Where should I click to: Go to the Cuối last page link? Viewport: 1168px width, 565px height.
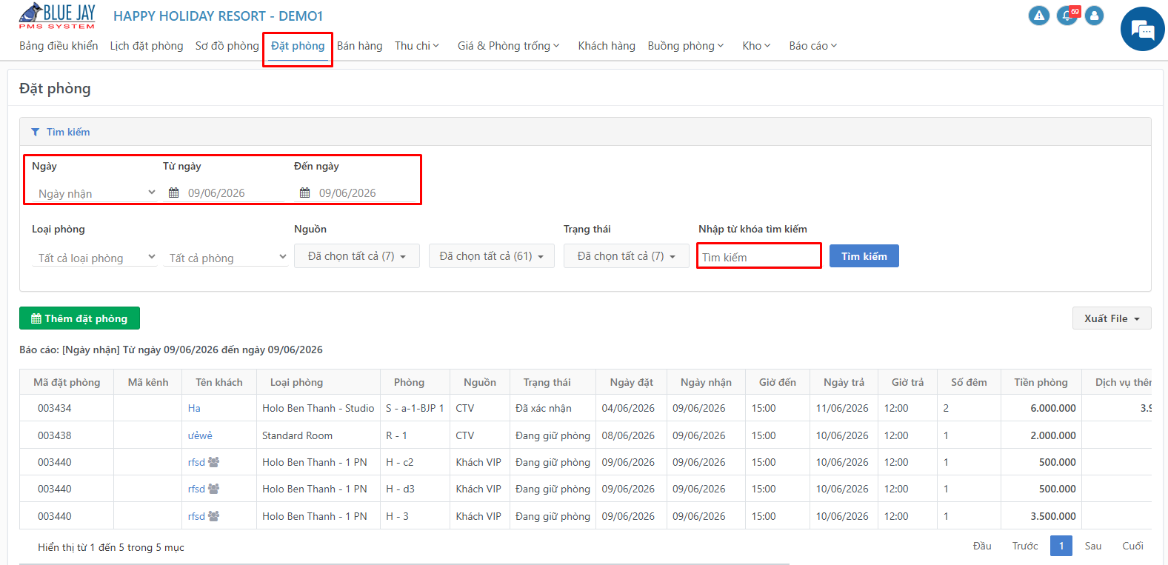pyautogui.click(x=1132, y=546)
